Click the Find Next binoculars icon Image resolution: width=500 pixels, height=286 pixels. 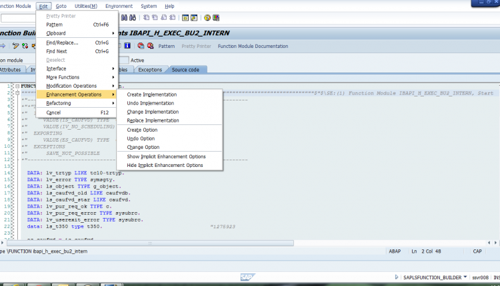[133, 18]
